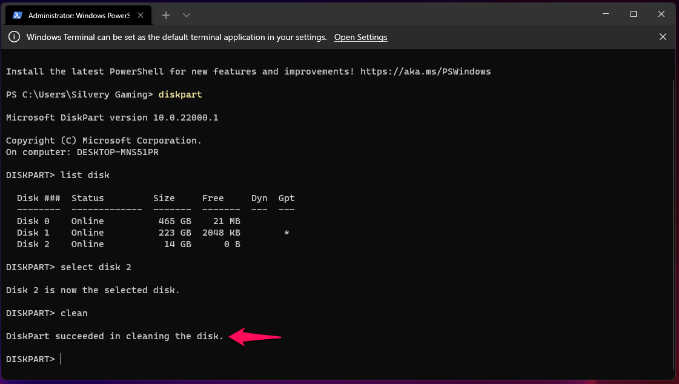Dismiss the default terminal notification bar
679x384 pixels.
[x=663, y=37]
